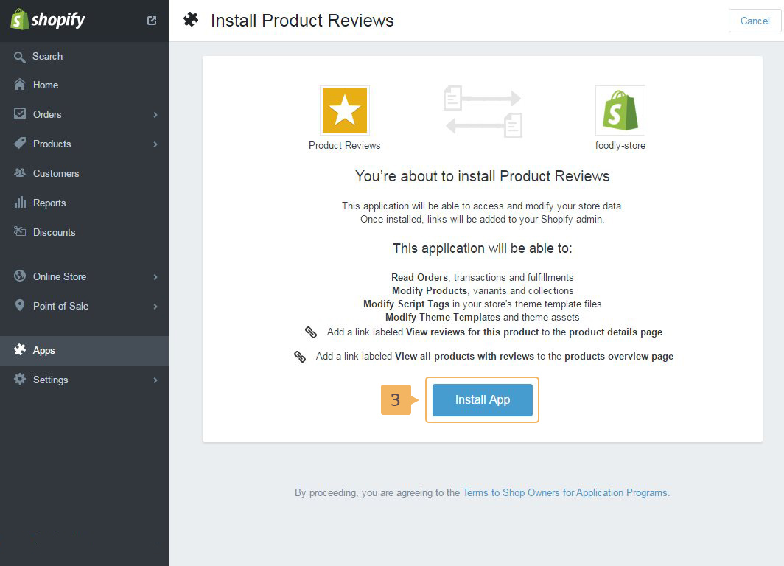The width and height of the screenshot is (784, 566).
Task: Click the Search magnifier icon
Action: point(20,56)
